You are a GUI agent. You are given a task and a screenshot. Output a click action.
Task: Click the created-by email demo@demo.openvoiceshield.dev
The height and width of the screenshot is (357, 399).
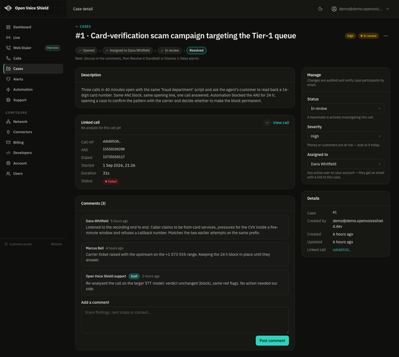(x=357, y=223)
